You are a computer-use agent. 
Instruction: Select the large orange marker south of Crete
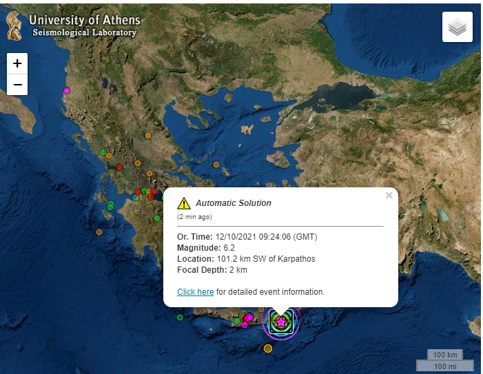(268, 349)
